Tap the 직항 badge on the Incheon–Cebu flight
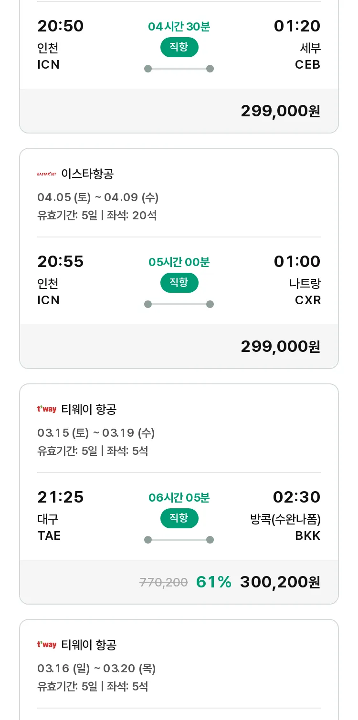Screen dimensions: 358x720 pos(179,47)
